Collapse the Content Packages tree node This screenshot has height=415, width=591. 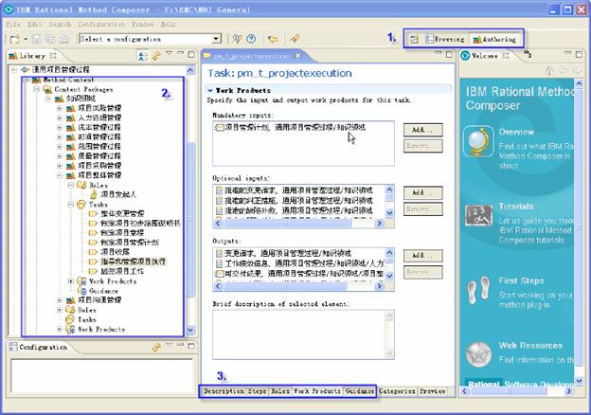pos(37,89)
